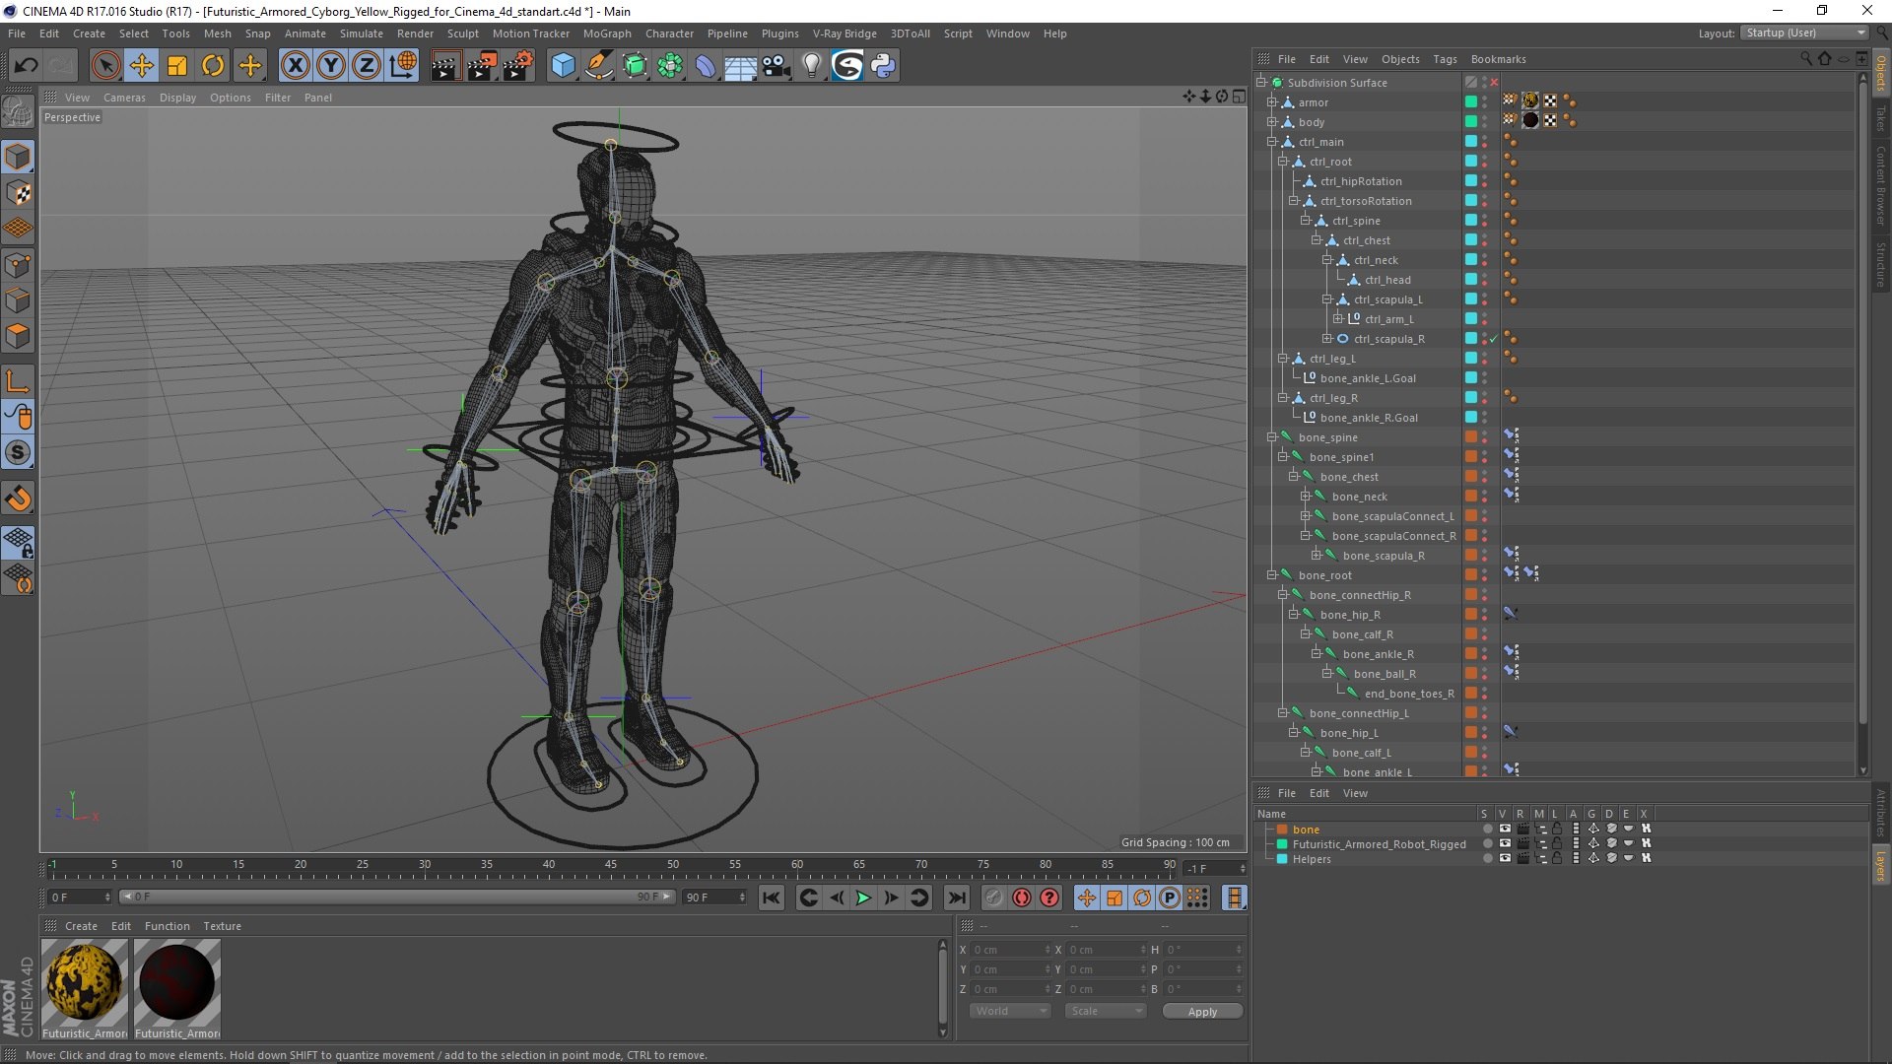Open viewport Cameras menu
Screen dimensions: 1892x1064
[124, 98]
